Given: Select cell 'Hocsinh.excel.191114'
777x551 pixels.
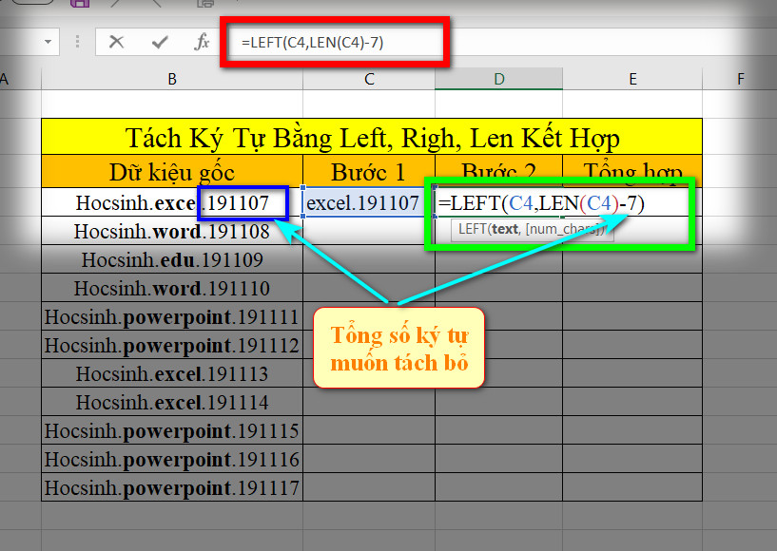Looking at the screenshot, I should [172, 402].
